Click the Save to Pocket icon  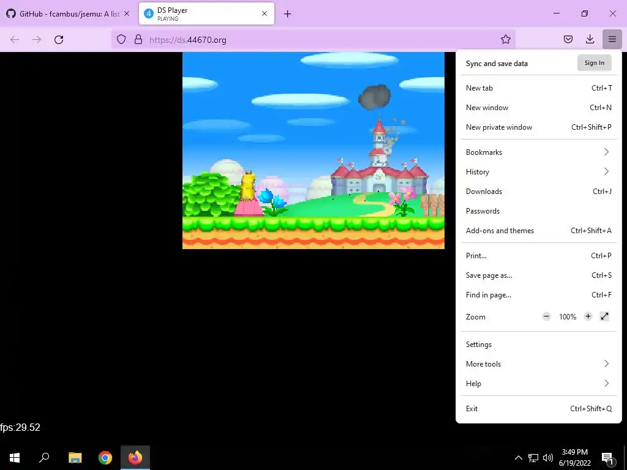pyautogui.click(x=568, y=39)
